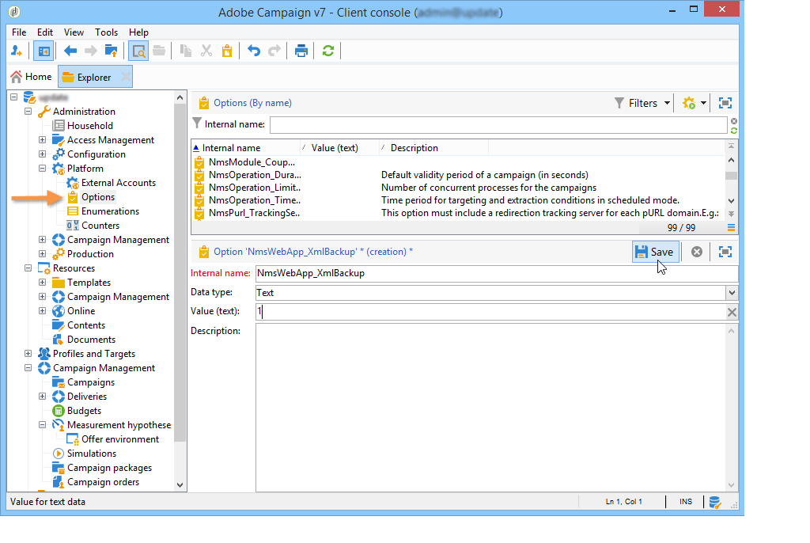This screenshot has height=543, width=810.
Task: Click the operator user icon in toolbar
Action: (x=17, y=51)
